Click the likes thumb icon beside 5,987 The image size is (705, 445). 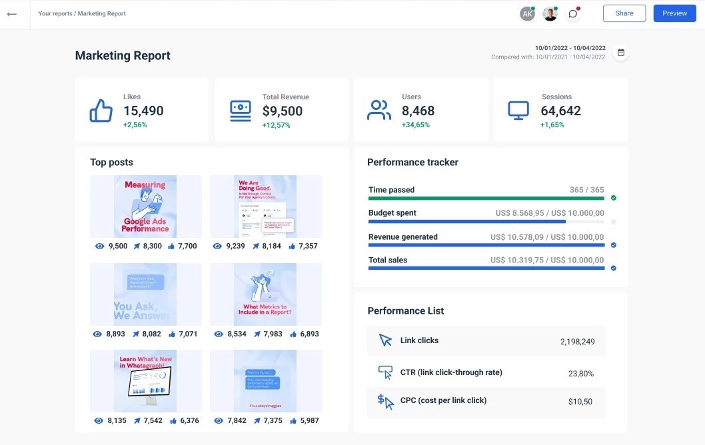[293, 421]
